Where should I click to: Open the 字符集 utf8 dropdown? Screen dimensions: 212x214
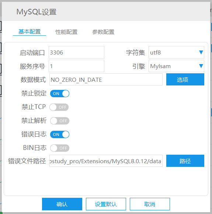pyautogui.click(x=176, y=52)
